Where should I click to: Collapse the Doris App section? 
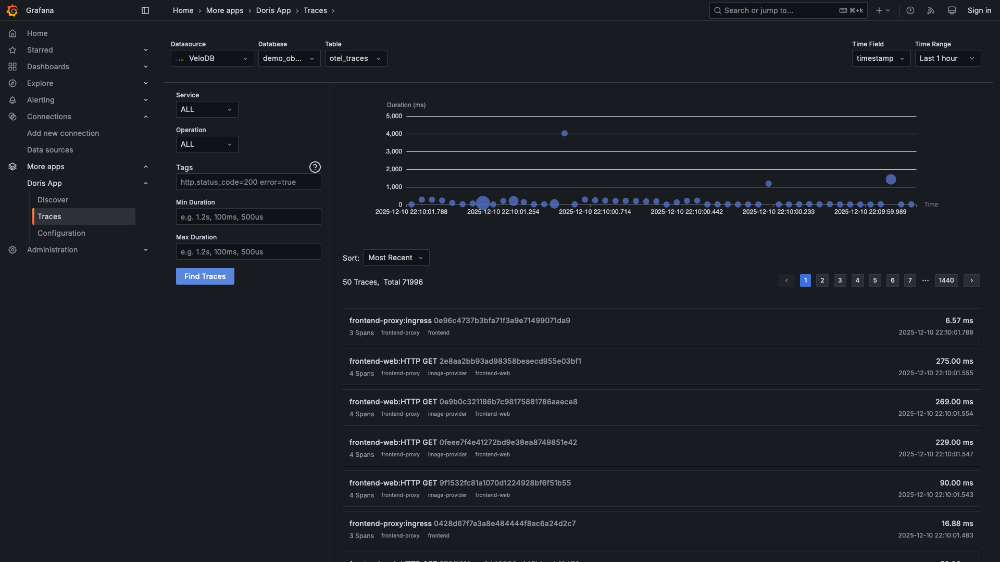point(146,183)
